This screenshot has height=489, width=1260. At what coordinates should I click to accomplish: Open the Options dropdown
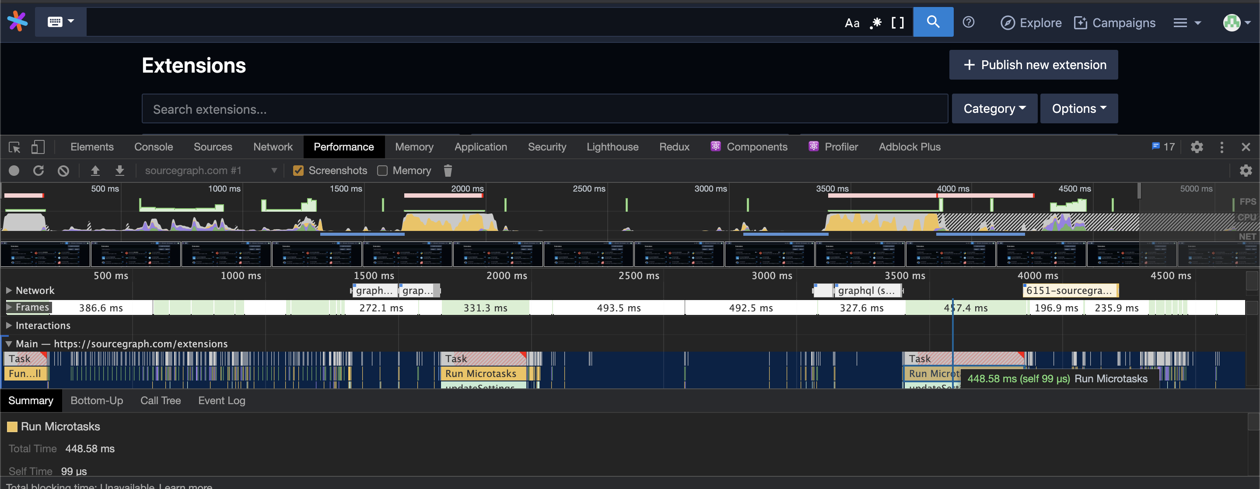coord(1078,108)
